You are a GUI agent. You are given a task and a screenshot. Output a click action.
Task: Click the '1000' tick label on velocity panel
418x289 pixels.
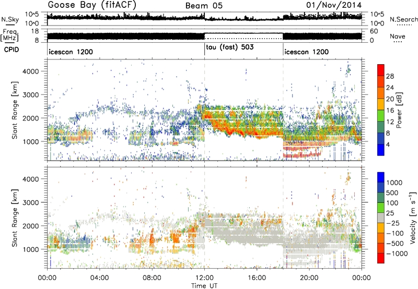(x=31, y=249)
